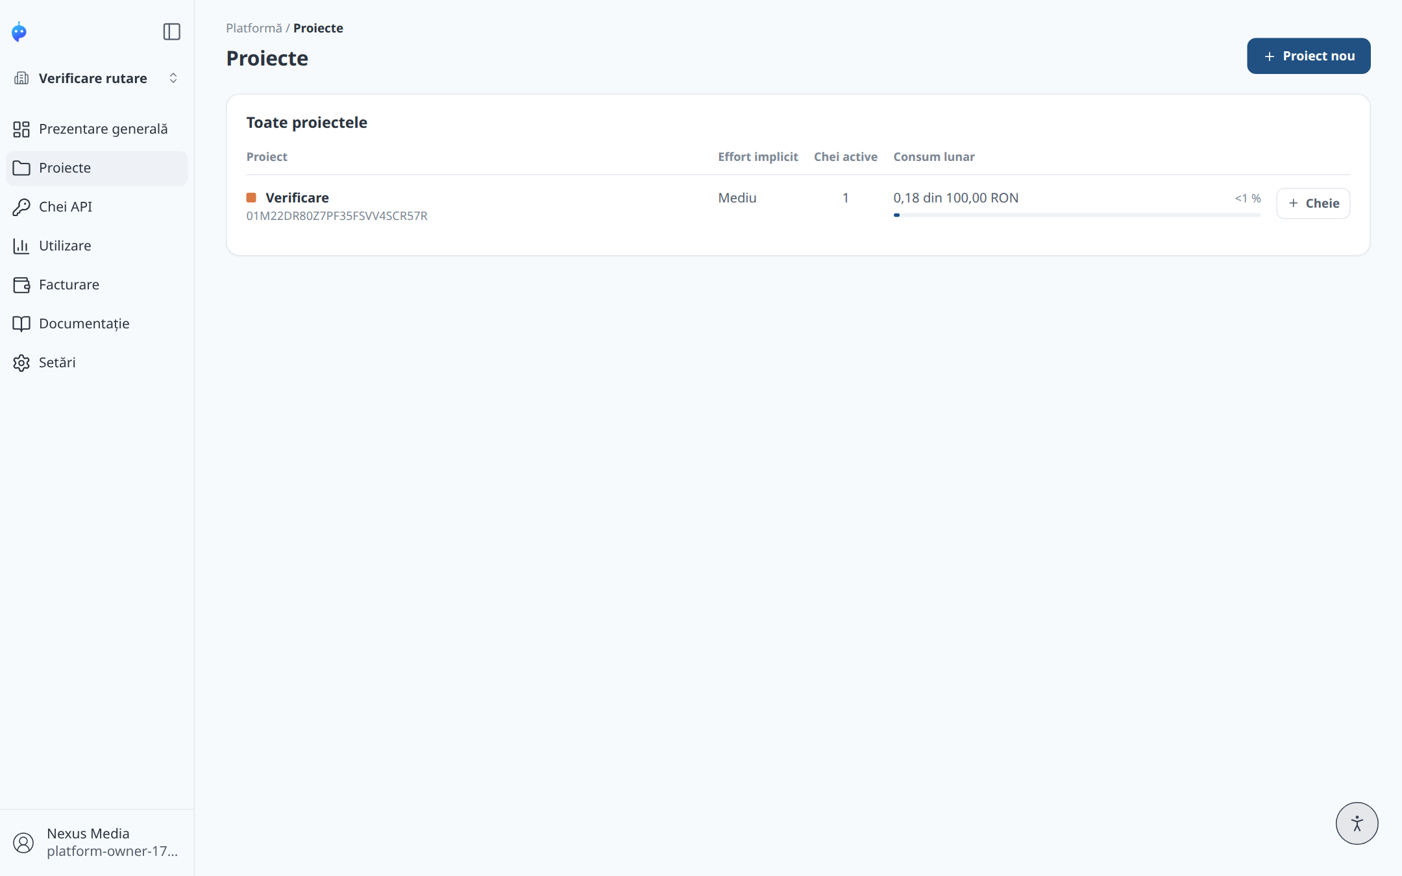Open Chei API menu item
Viewport: 1402px width, 876px height.
click(x=97, y=207)
